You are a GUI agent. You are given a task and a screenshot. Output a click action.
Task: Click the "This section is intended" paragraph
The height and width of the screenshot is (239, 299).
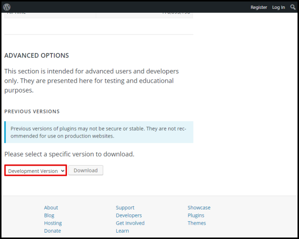[x=92, y=80]
